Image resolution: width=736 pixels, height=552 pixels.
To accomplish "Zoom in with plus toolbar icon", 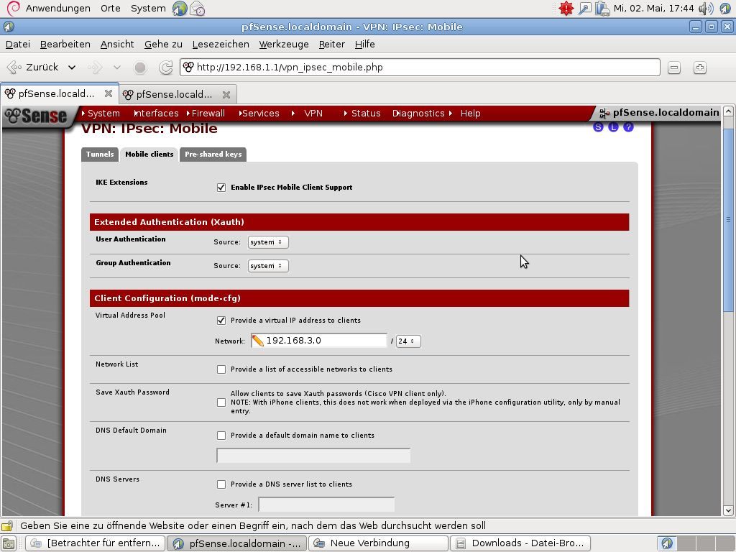I will coord(700,68).
